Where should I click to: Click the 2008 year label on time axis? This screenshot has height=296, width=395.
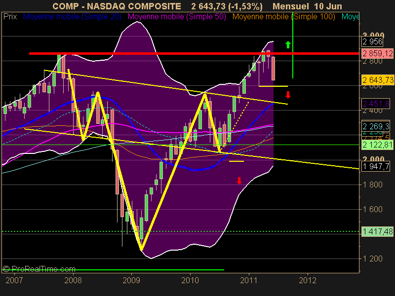tap(73, 280)
